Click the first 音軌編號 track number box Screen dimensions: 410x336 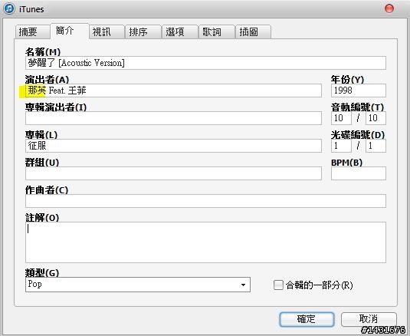click(x=341, y=118)
